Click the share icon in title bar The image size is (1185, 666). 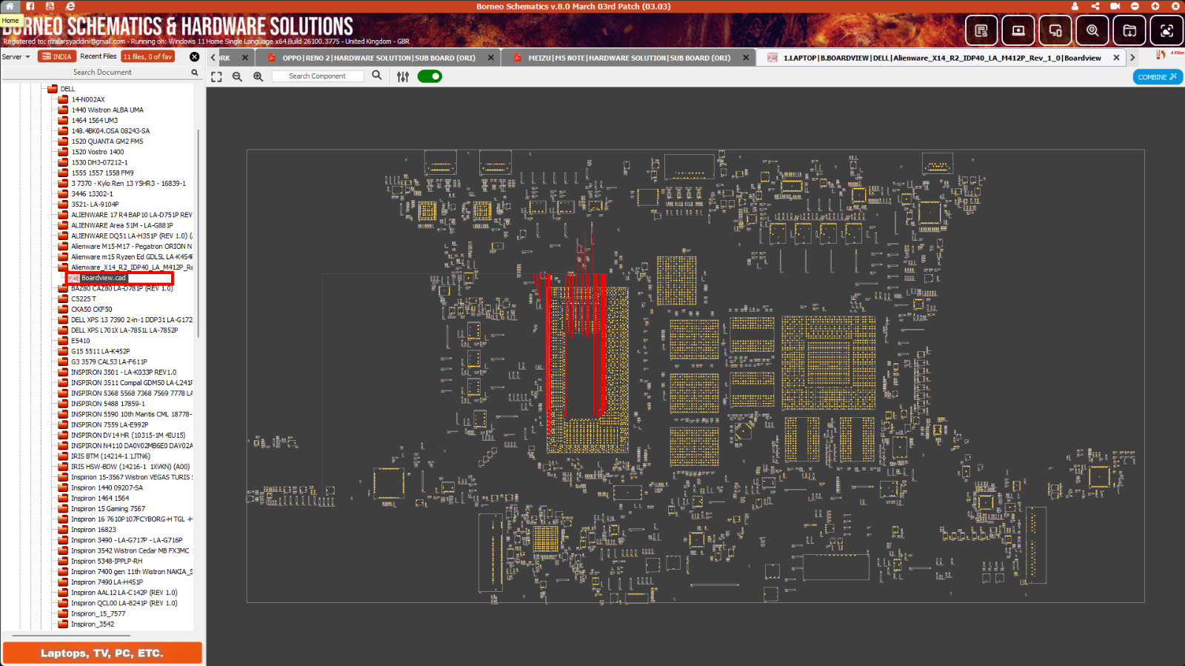pyautogui.click(x=1095, y=6)
